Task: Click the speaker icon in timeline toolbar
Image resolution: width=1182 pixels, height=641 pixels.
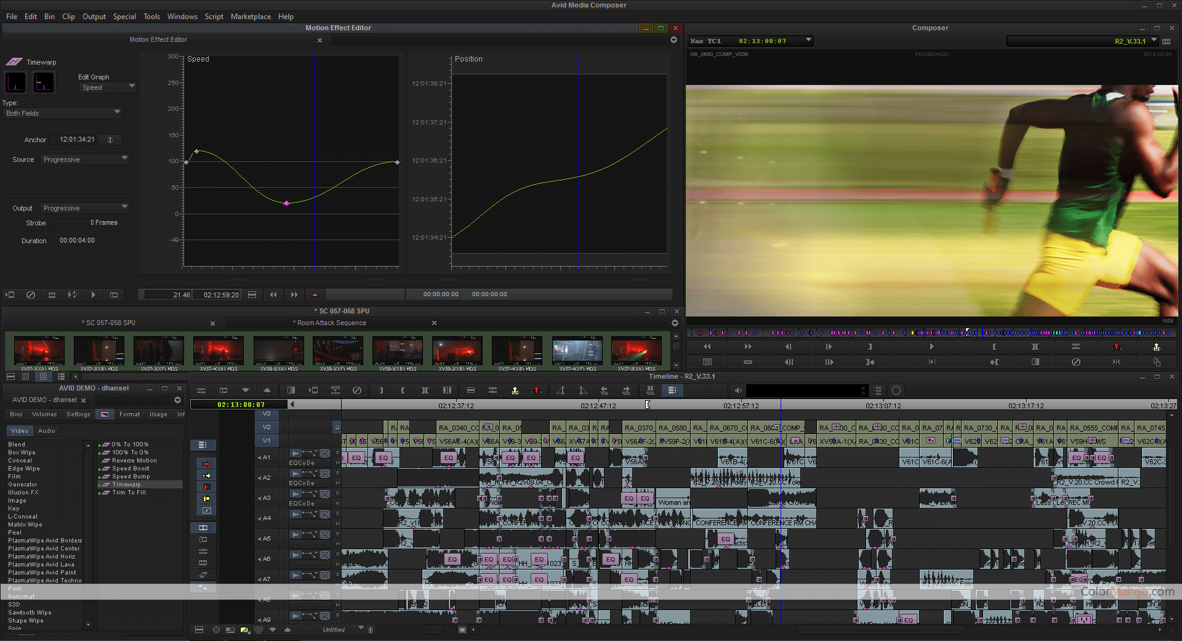Action: click(738, 390)
